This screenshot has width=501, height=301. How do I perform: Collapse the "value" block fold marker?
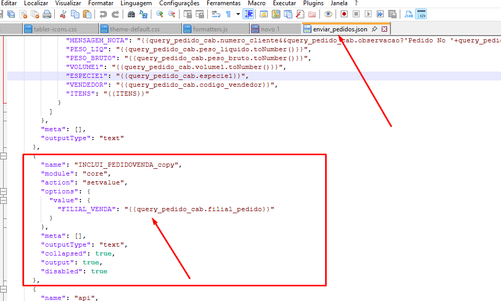[4, 200]
